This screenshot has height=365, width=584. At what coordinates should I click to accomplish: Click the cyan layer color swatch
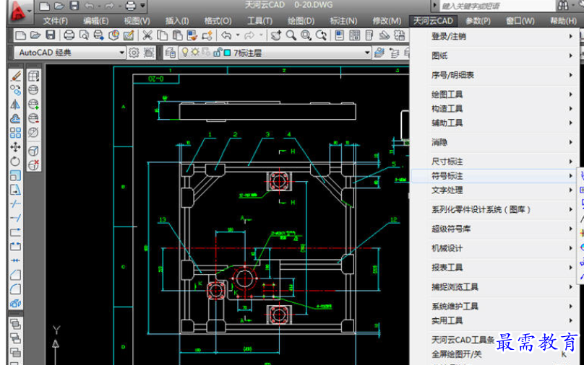pos(227,53)
